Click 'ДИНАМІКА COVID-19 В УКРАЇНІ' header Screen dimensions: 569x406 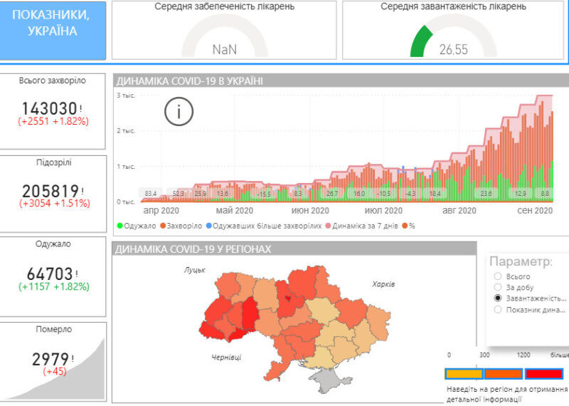click(189, 81)
